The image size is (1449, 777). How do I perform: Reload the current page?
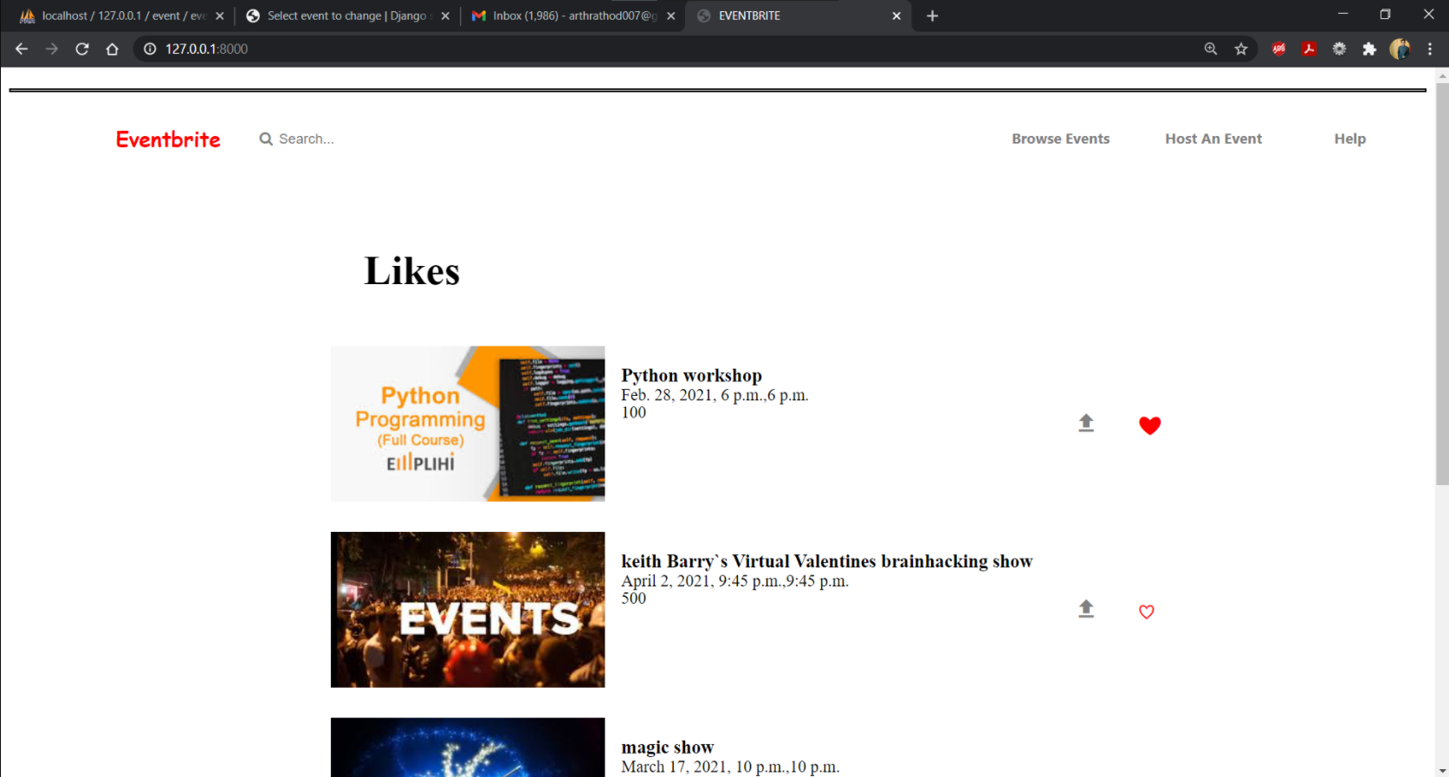click(82, 49)
